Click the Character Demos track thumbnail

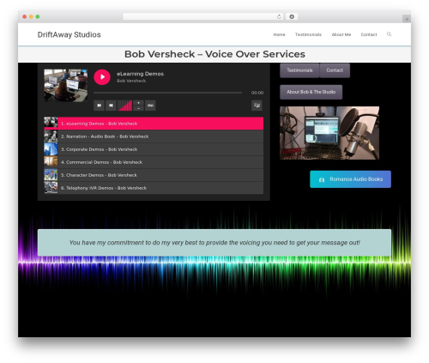click(x=51, y=175)
